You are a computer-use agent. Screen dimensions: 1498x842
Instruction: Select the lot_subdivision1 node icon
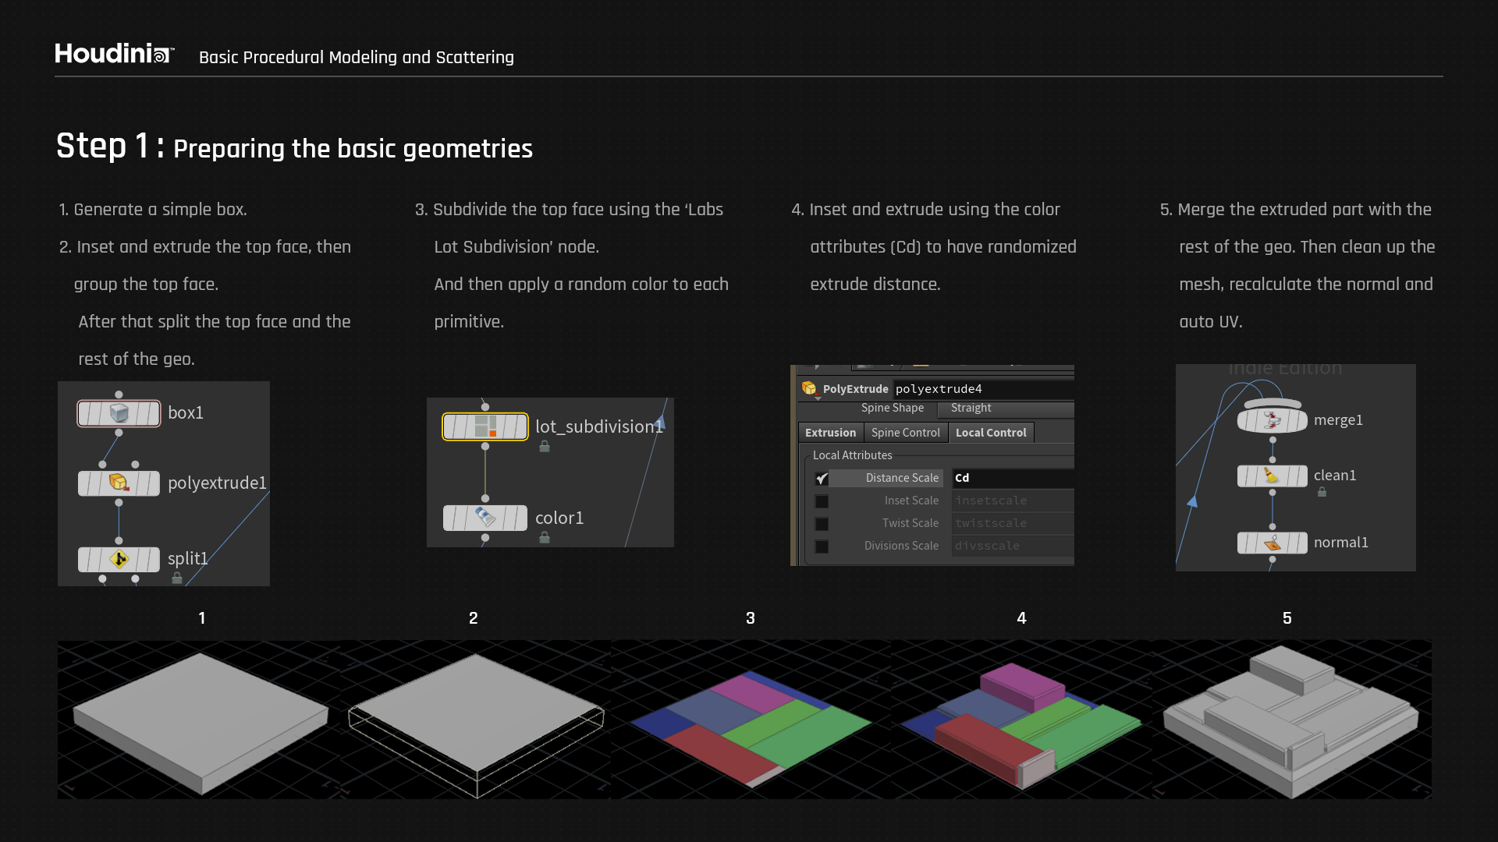tap(485, 426)
